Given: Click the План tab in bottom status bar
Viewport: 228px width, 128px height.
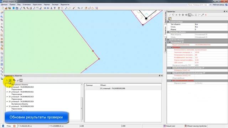Looking at the screenshot, I should click(9, 126).
